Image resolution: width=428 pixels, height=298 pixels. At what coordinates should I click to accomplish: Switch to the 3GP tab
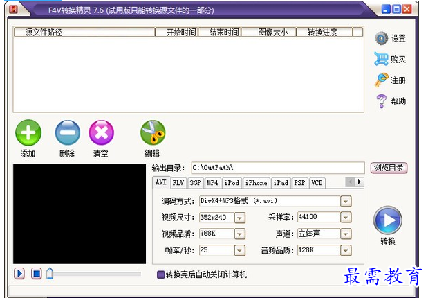(x=196, y=183)
